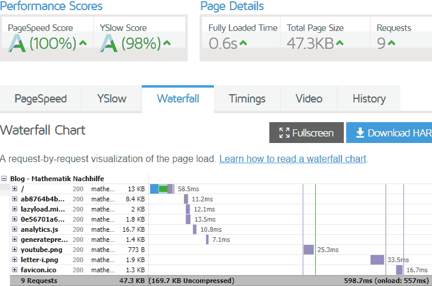
Task: Click green arrow beside YSlow score
Action: pyautogui.click(x=167, y=43)
